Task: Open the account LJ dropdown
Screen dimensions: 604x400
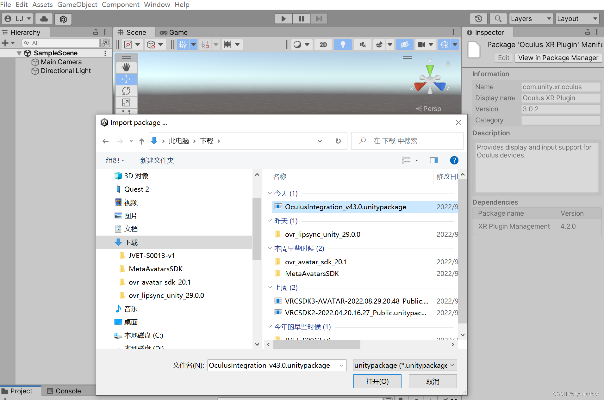Action: (x=17, y=19)
